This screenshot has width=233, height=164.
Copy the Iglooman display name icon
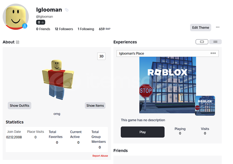(67, 10)
